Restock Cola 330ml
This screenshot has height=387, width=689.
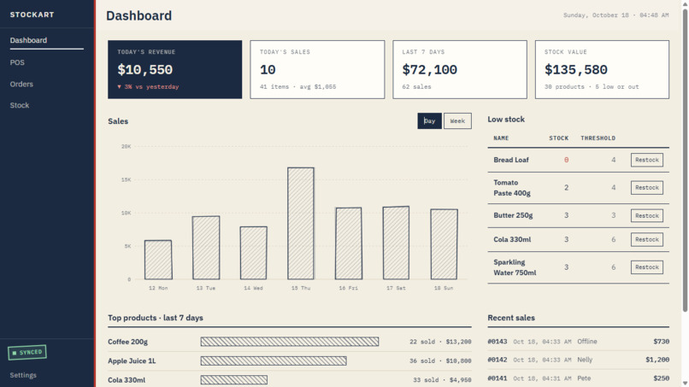pos(647,239)
